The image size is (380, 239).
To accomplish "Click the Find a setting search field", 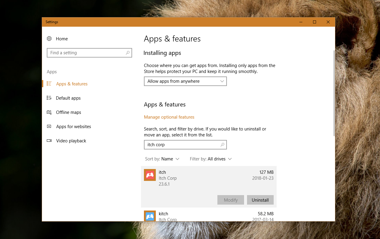I will [86, 53].
